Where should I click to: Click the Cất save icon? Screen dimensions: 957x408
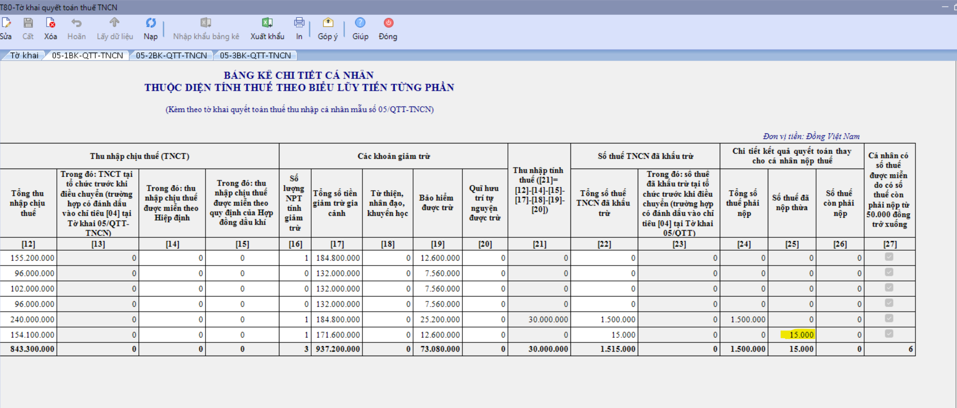28,24
